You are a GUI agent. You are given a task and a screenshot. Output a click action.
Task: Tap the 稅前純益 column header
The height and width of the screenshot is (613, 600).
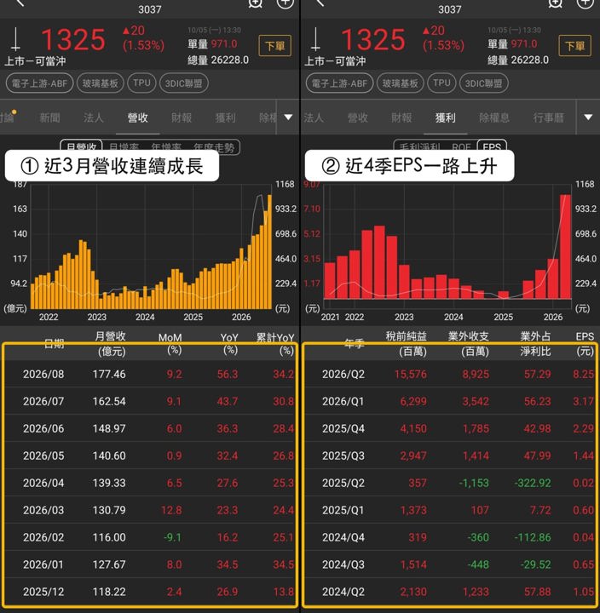tap(406, 344)
